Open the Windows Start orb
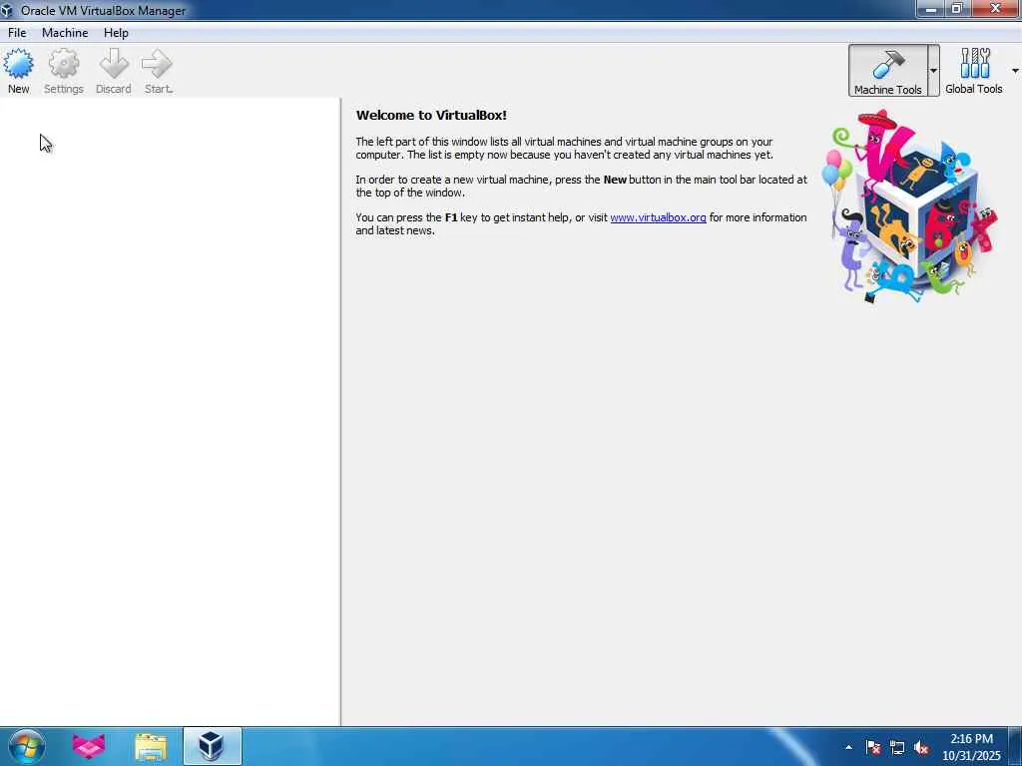Viewport: 1022px width, 766px height. pyautogui.click(x=26, y=746)
